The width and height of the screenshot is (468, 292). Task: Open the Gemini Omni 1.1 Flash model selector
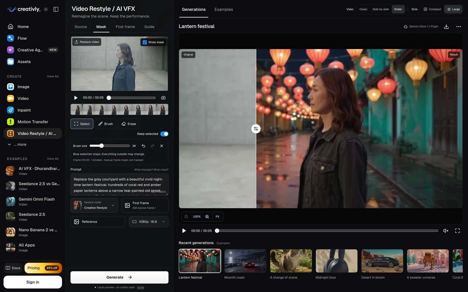[421, 27]
